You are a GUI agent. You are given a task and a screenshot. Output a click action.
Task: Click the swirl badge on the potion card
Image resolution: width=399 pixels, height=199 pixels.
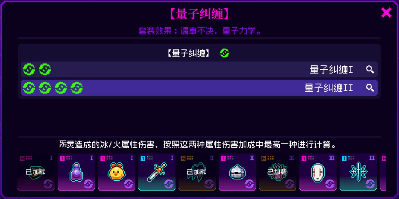click(88, 184)
